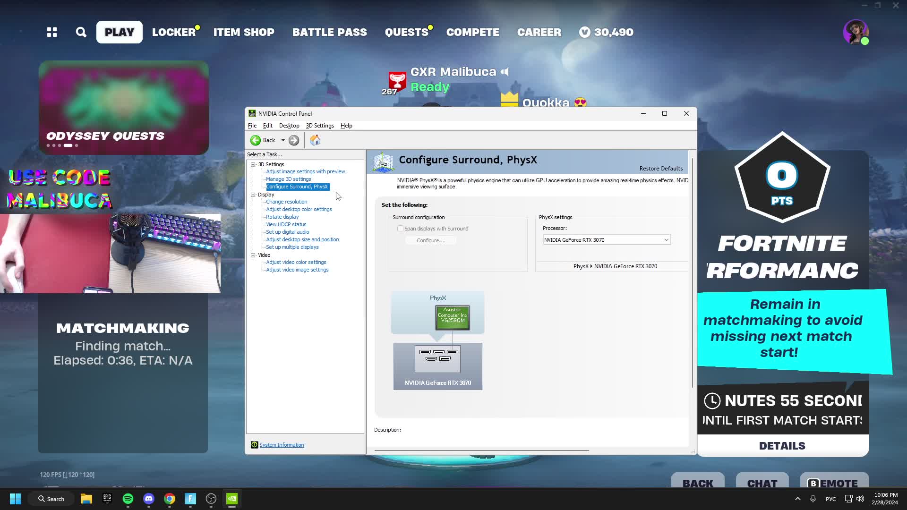Click the Configure... button

point(431,240)
